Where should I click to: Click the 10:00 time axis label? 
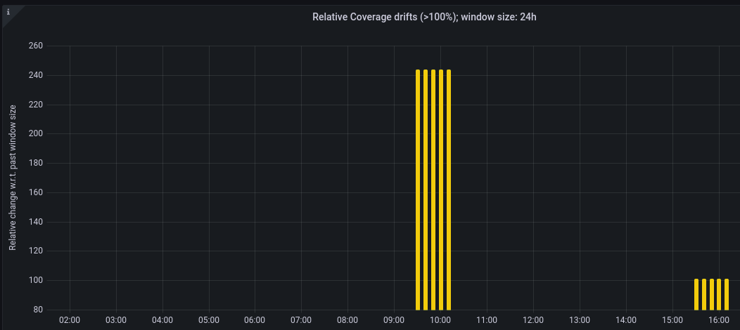[440, 320]
